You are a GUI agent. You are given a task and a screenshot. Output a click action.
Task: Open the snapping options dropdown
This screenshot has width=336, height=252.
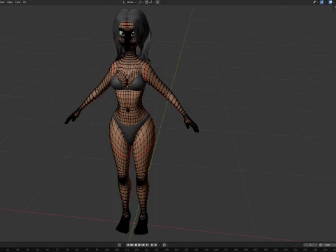tap(152, 2)
